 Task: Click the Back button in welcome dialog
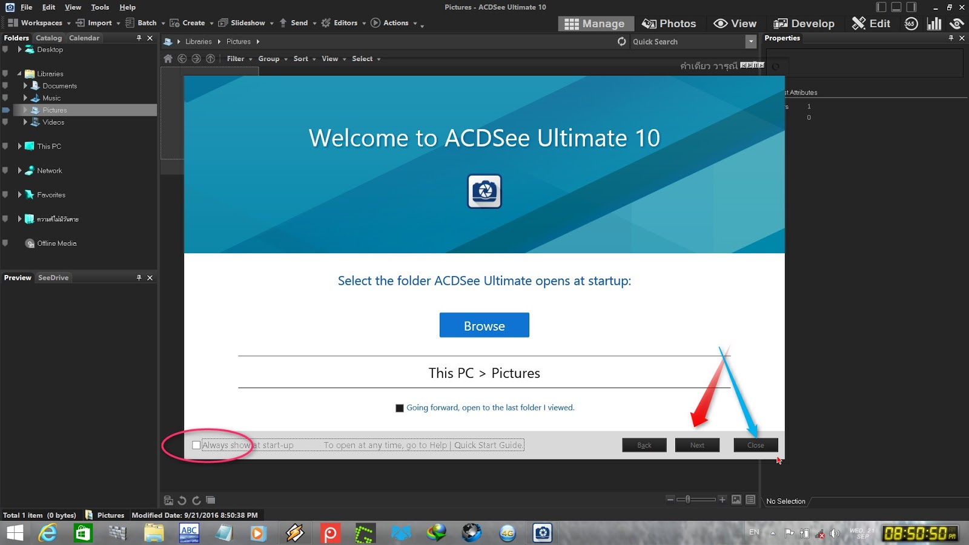coord(644,445)
